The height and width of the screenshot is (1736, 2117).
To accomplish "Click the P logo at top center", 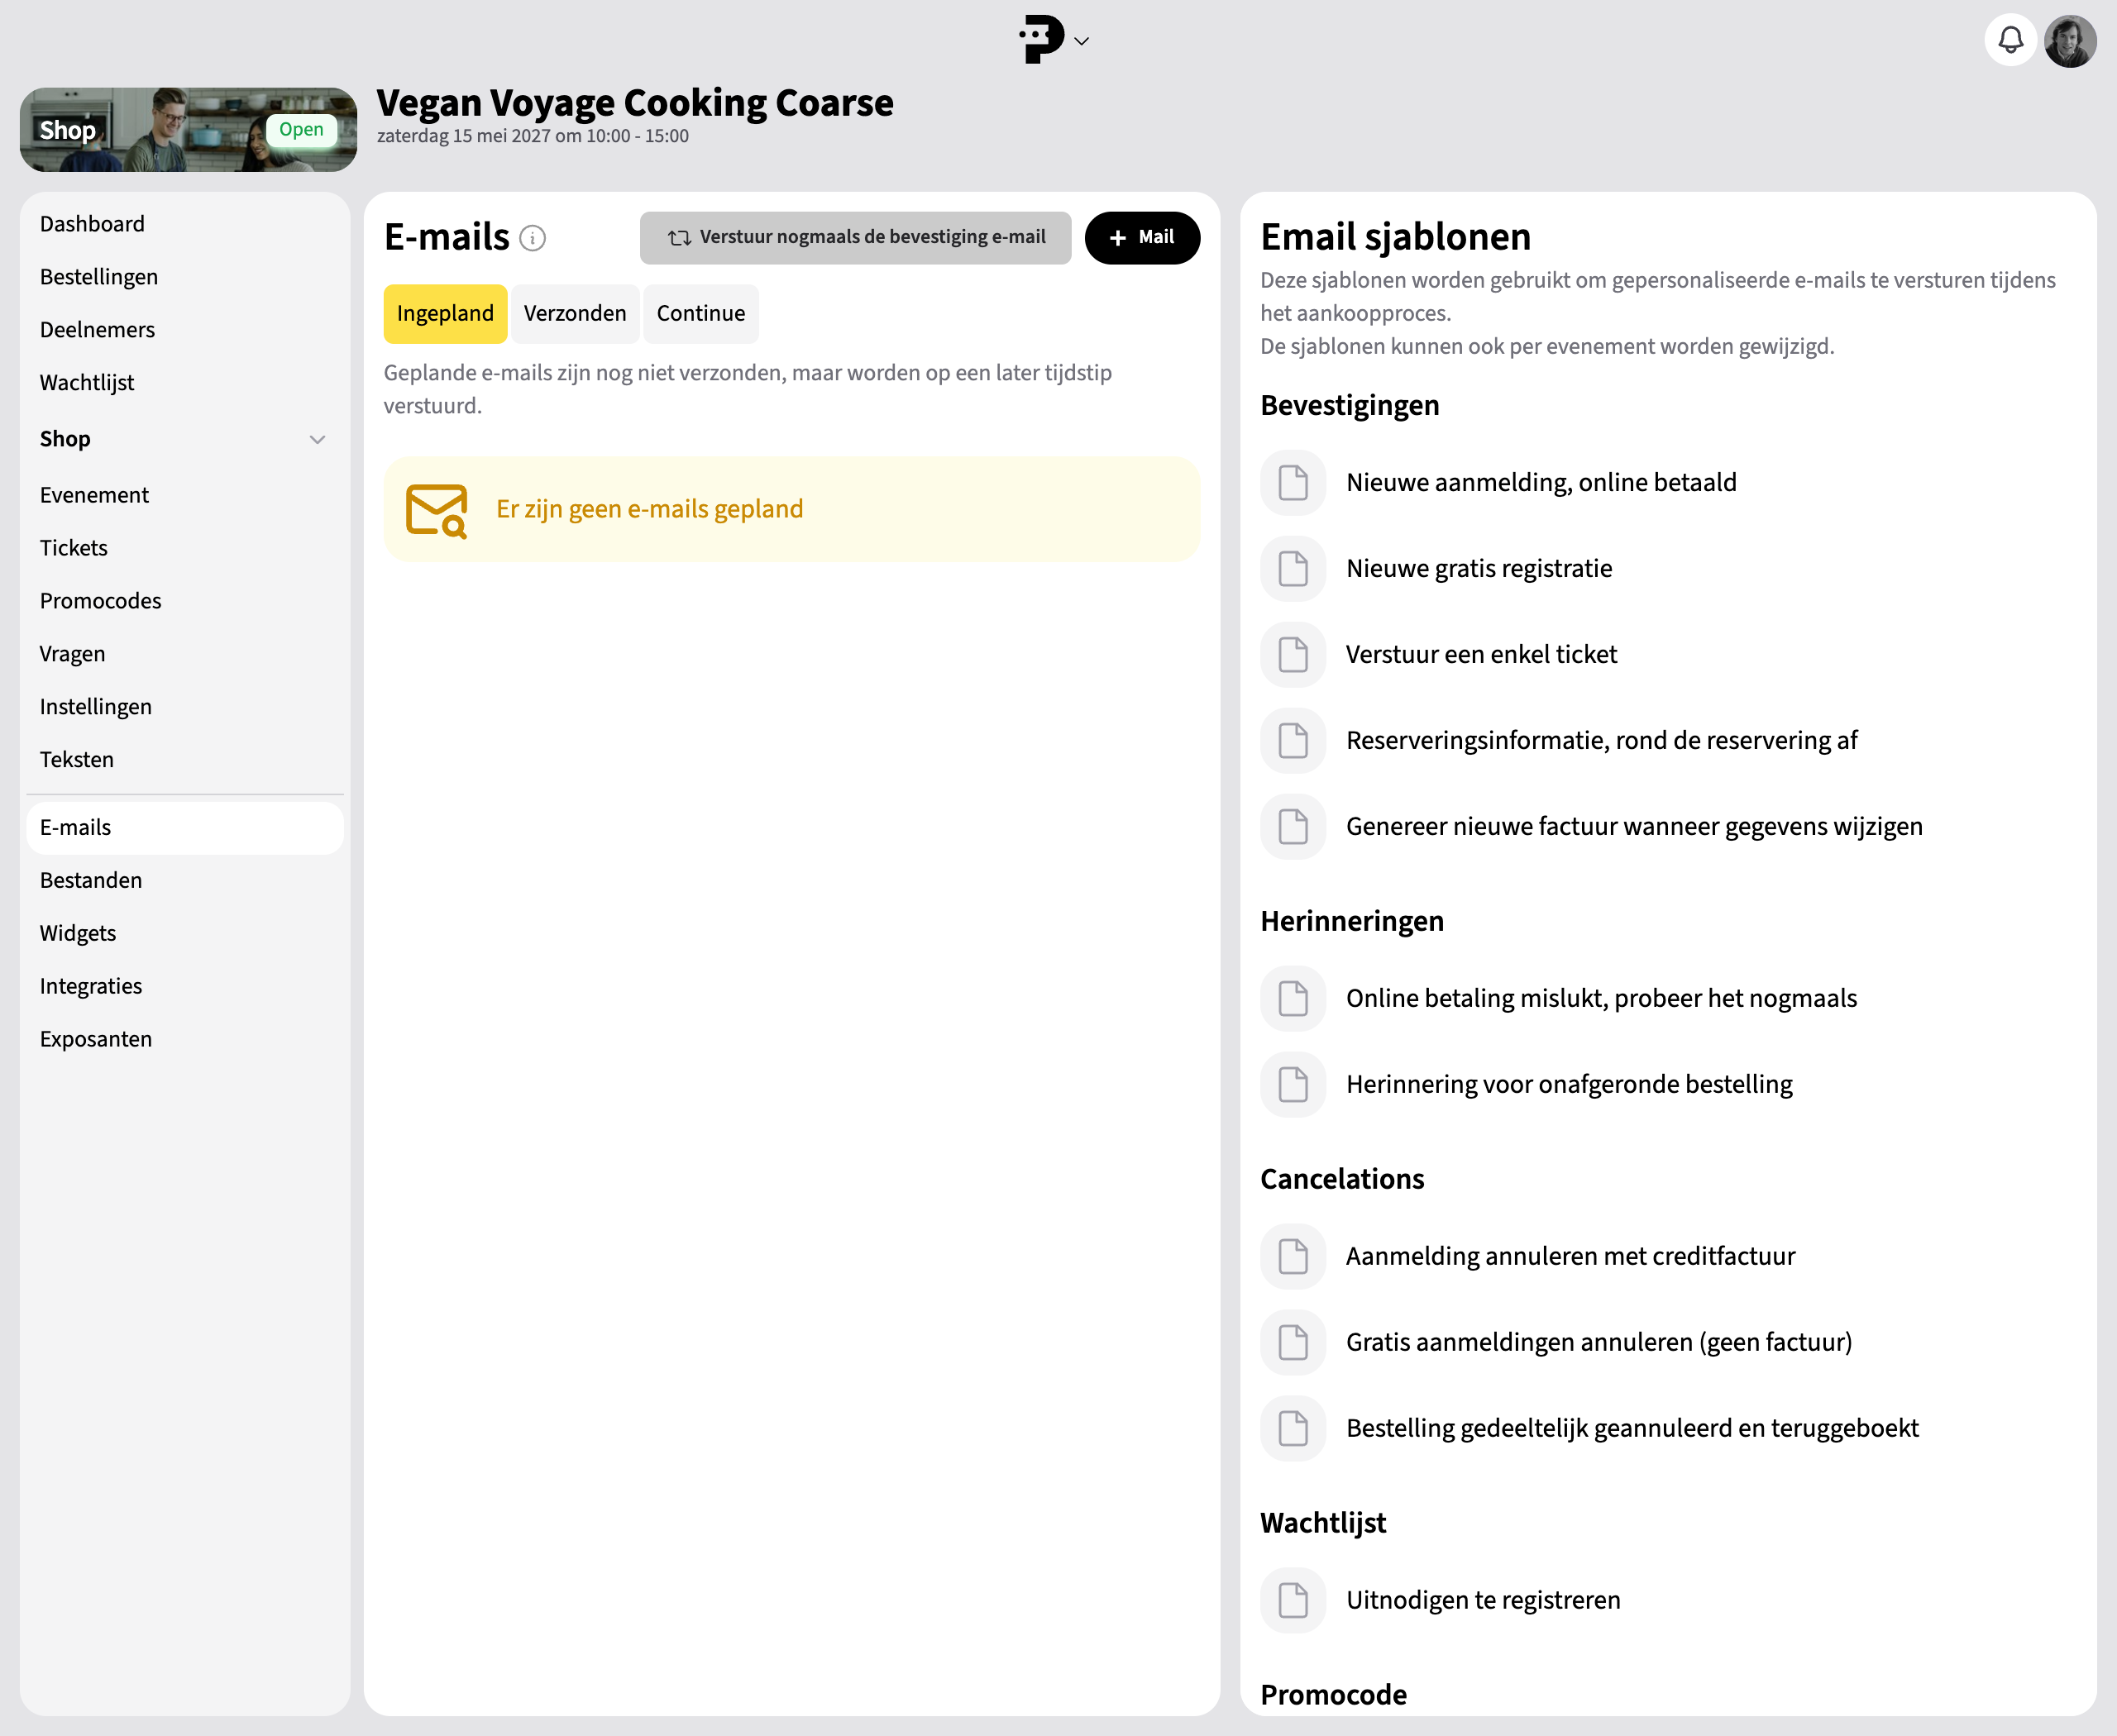I will pos(1040,40).
